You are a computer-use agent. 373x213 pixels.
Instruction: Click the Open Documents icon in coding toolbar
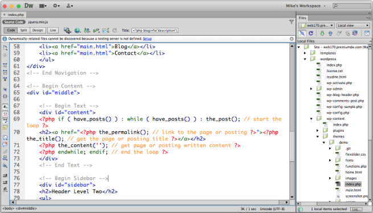point(5,48)
